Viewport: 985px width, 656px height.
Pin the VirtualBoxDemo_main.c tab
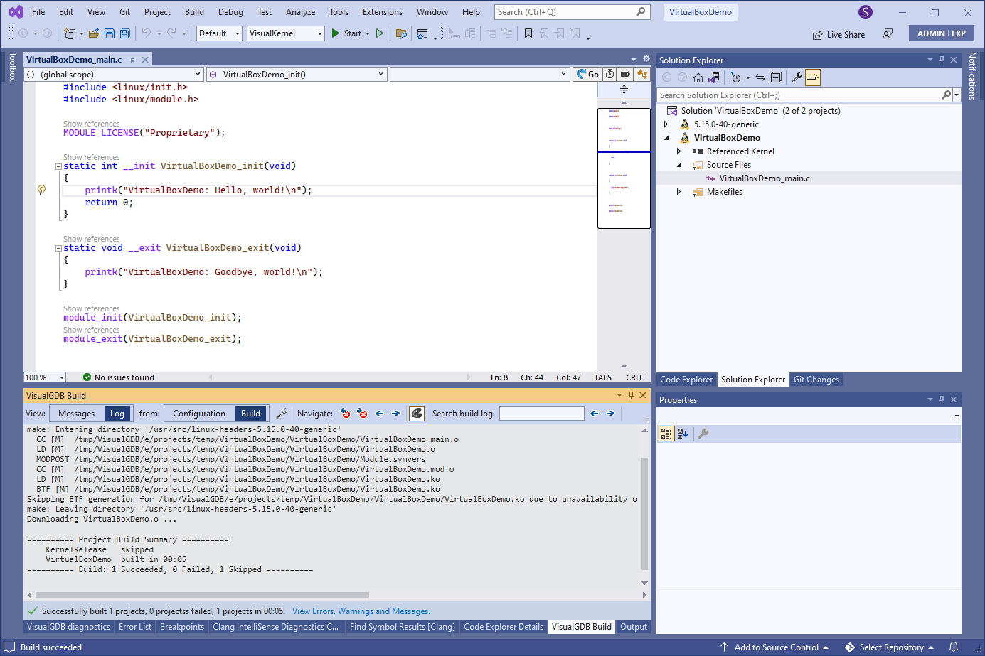(x=132, y=60)
